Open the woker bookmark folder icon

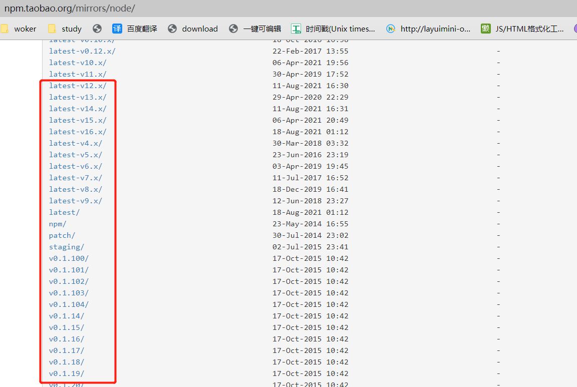5,29
